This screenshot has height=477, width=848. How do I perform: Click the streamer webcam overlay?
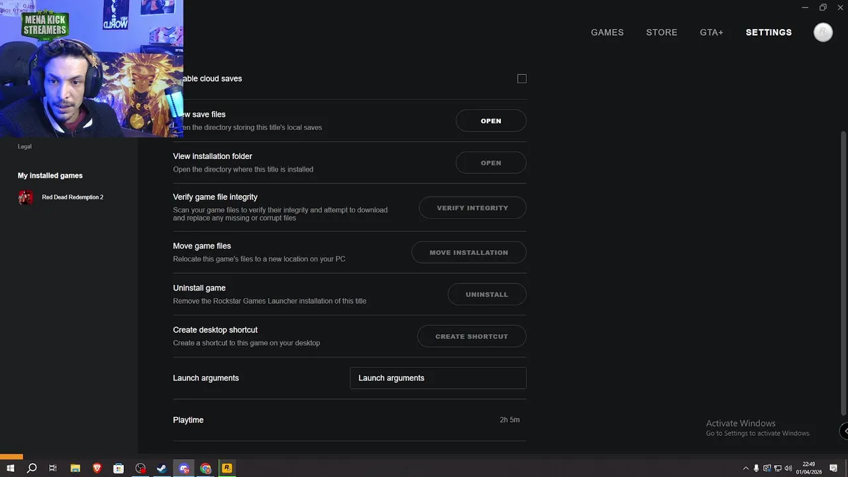coord(91,68)
